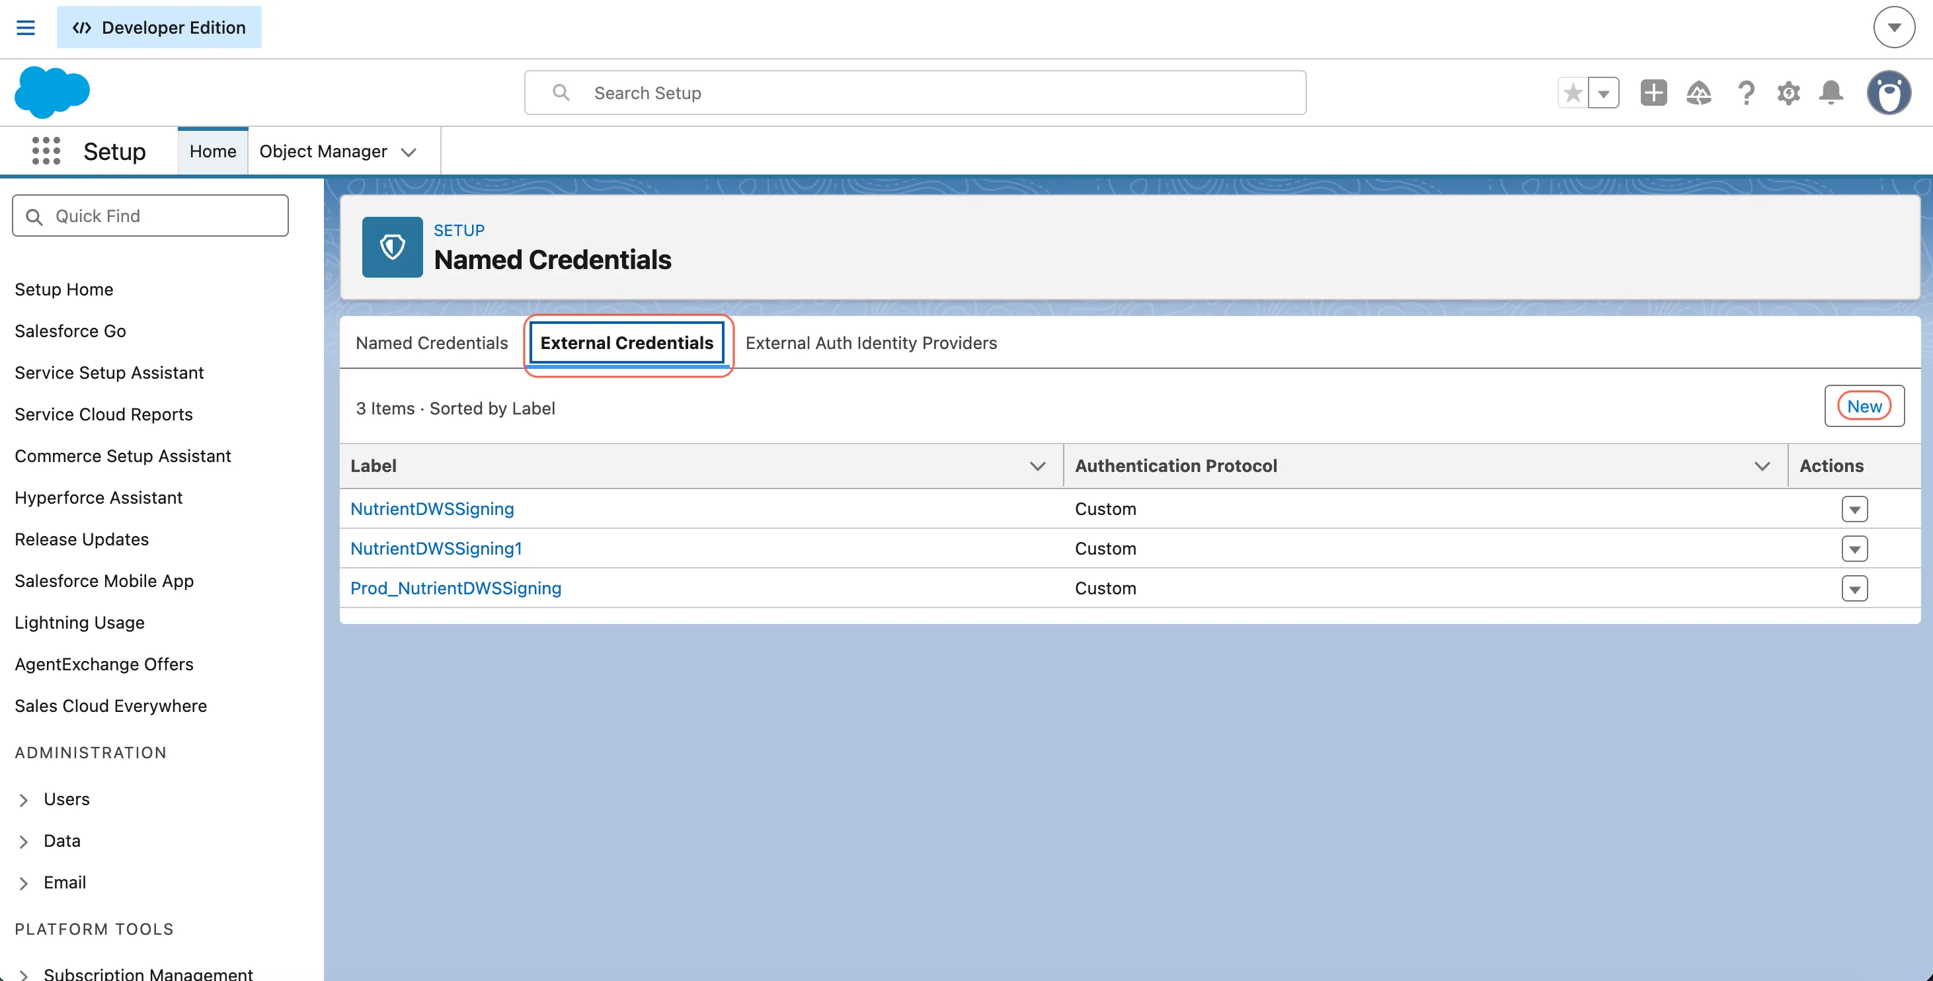1933x981 pixels.
Task: Click the favorites star icon
Action: tap(1573, 93)
